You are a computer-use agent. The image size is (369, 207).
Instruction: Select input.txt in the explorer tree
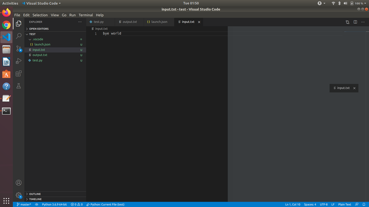(55, 50)
